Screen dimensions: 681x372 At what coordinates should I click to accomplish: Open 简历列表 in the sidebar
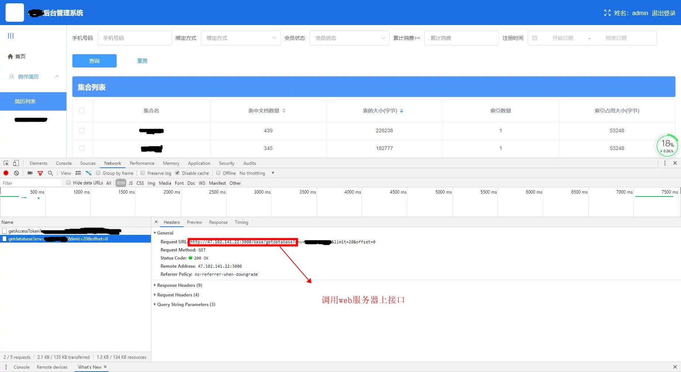tap(33, 101)
